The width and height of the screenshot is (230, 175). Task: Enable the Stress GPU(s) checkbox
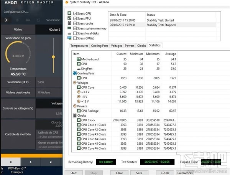(x=75, y=38)
